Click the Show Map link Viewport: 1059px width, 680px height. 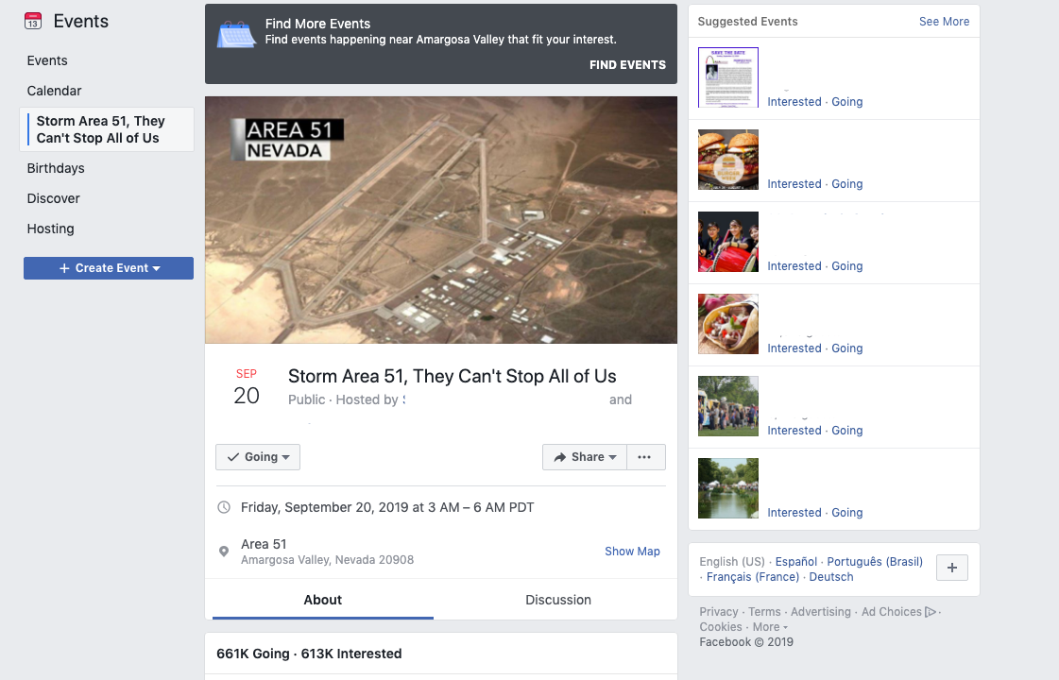point(632,551)
